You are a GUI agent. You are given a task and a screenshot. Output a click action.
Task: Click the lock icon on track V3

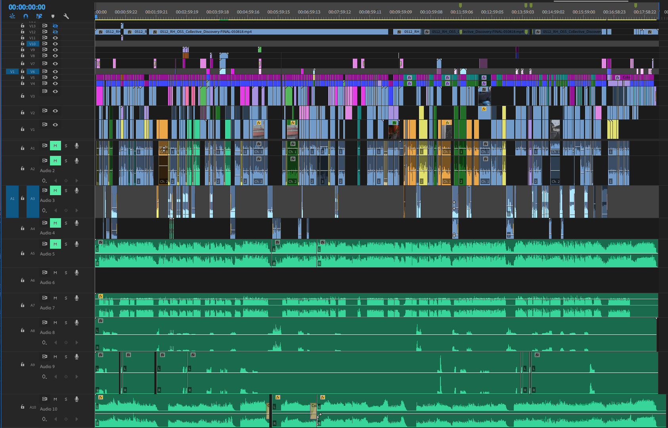(x=23, y=96)
